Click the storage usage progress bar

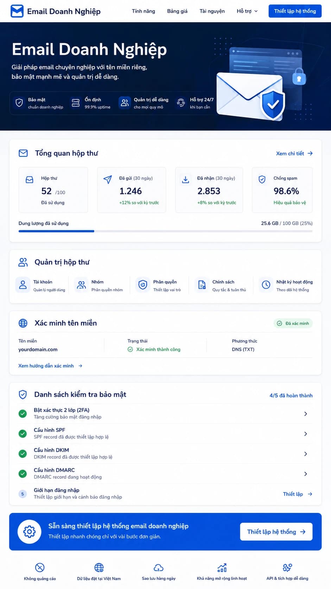(165, 231)
